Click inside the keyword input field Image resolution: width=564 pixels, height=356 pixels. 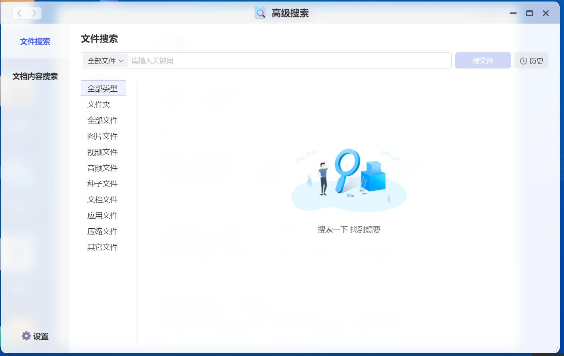pyautogui.click(x=271, y=60)
